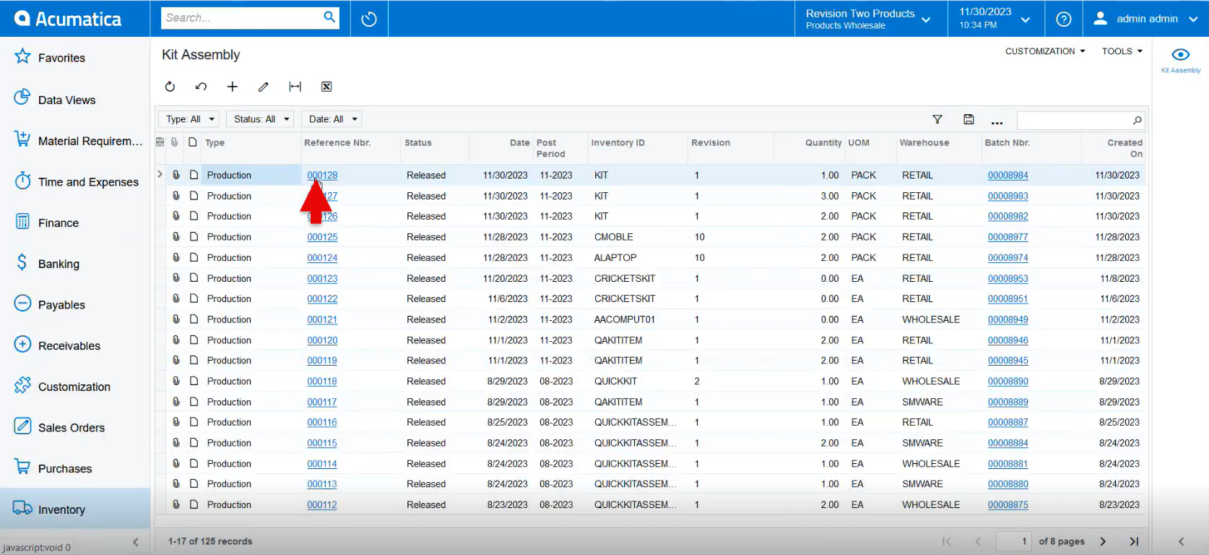The height and width of the screenshot is (555, 1209).
Task: Go to the next page of records
Action: [x=1103, y=541]
